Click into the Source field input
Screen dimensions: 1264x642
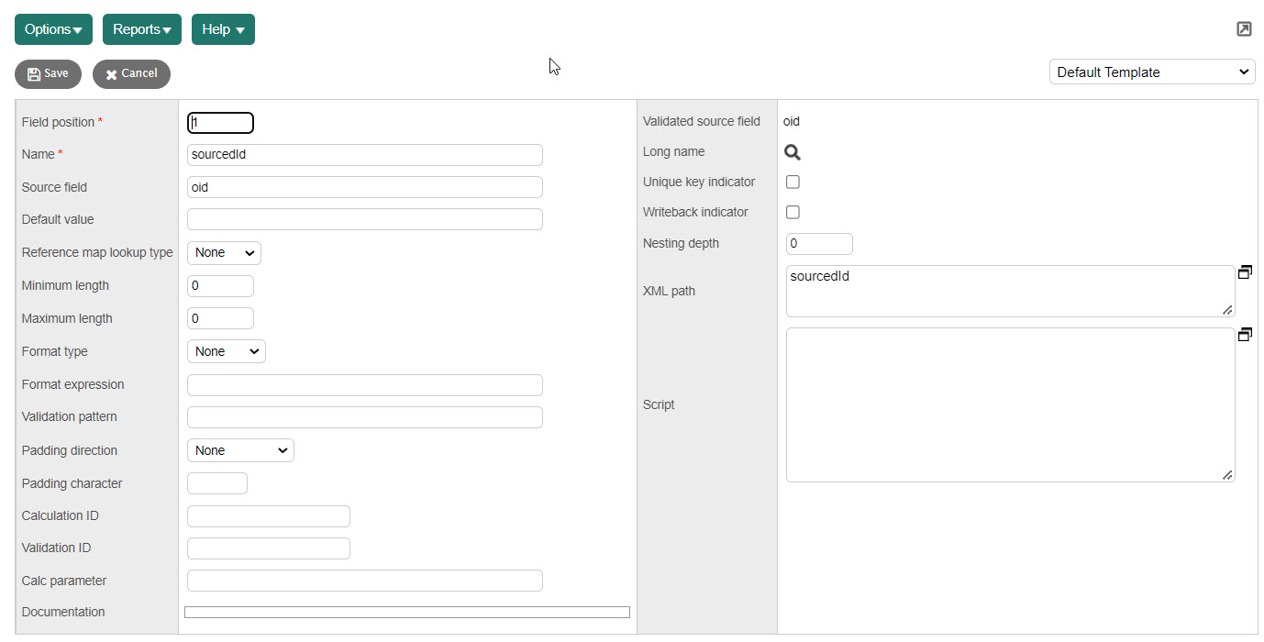pos(364,187)
